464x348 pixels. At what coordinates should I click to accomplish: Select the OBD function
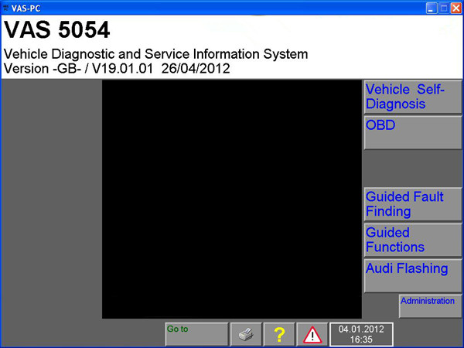tap(412, 132)
